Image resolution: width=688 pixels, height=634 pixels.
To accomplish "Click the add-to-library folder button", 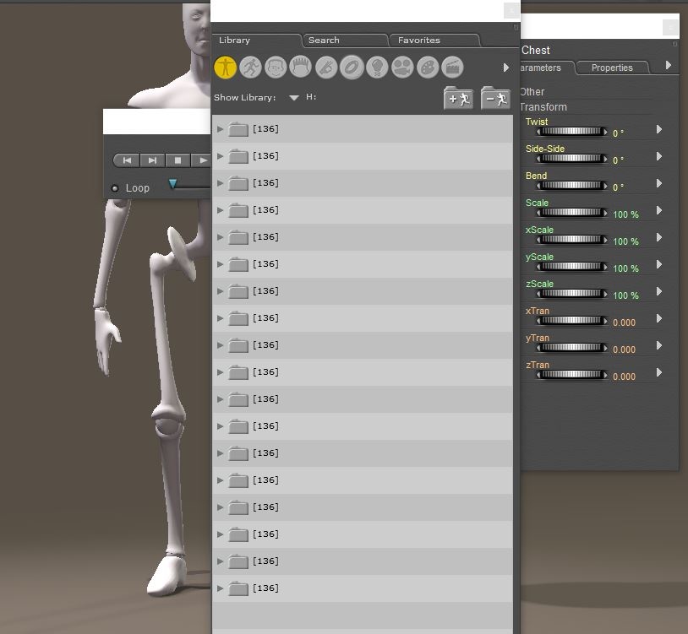I will [x=458, y=99].
